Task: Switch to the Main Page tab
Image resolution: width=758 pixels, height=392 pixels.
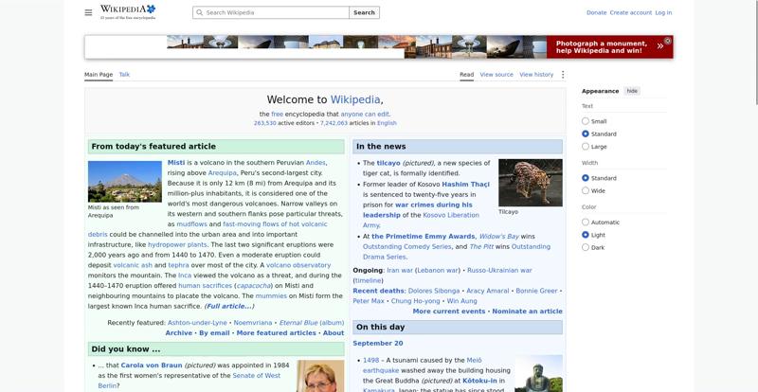Action: [x=99, y=75]
